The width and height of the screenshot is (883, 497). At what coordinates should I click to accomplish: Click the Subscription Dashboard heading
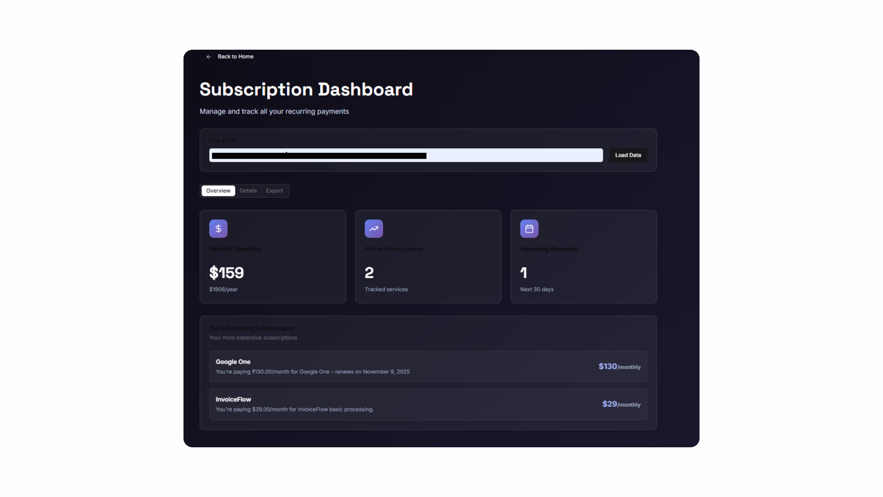click(306, 89)
